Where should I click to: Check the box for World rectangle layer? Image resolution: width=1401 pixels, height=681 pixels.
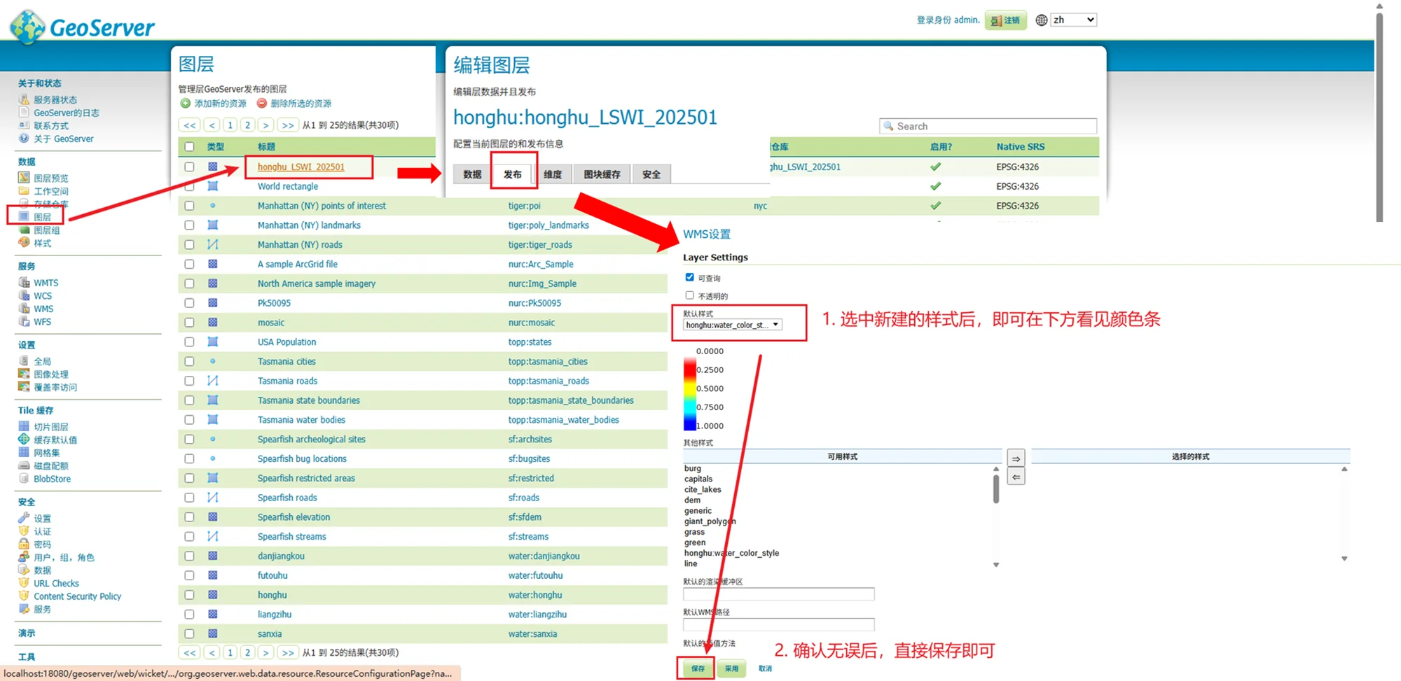189,186
